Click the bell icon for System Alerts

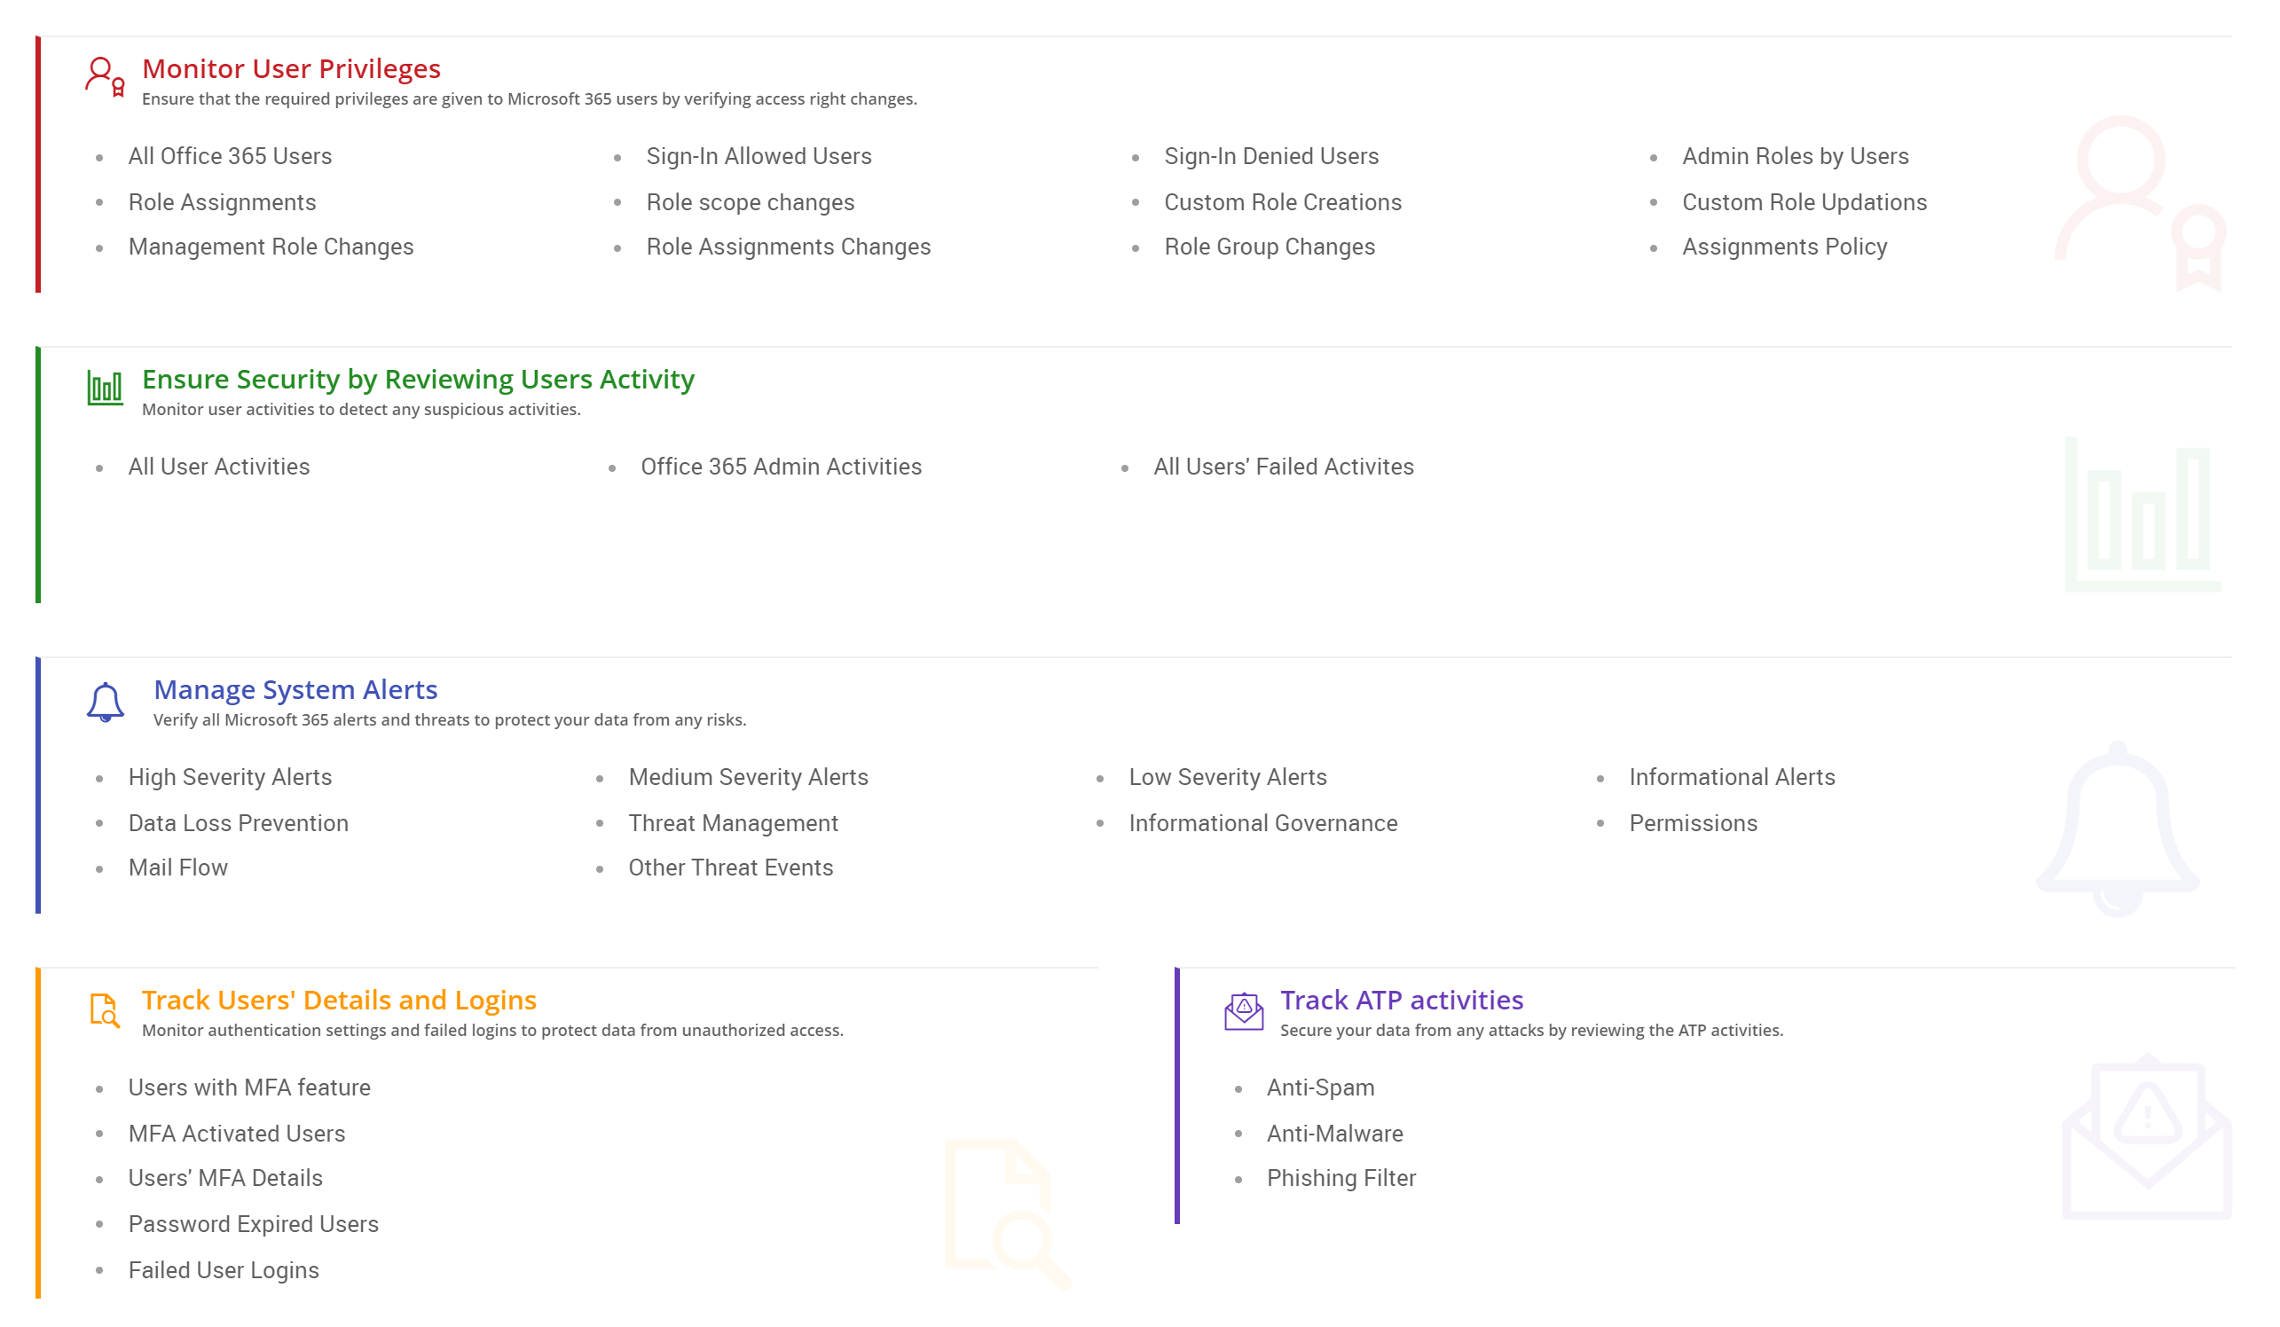pyautogui.click(x=105, y=702)
